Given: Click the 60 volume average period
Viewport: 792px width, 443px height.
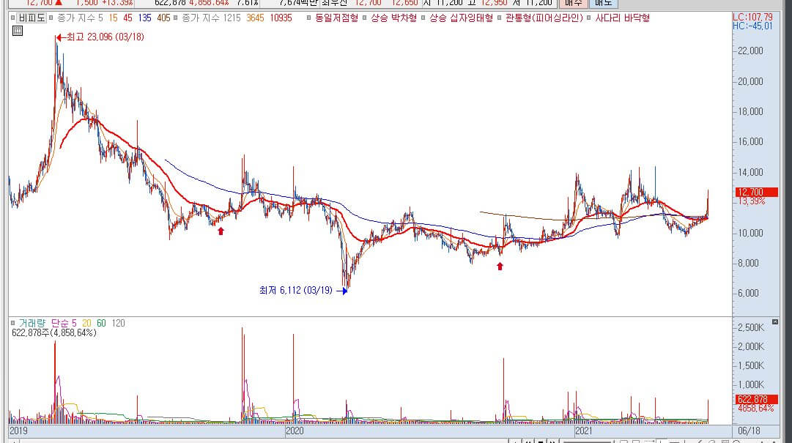Looking at the screenshot, I should [x=102, y=324].
